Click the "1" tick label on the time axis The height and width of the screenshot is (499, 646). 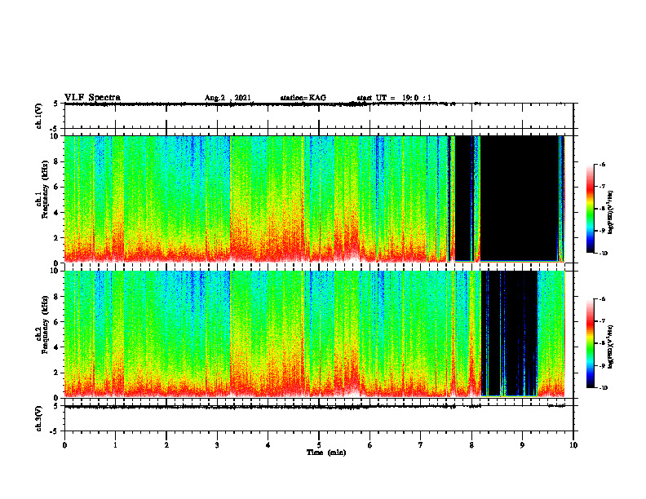pos(115,445)
